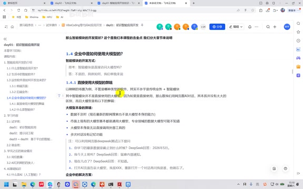This screenshot has height=189, width=303.
Task: Open the 黑马程序员 breadcrumb link
Action: click(x=26, y=25)
